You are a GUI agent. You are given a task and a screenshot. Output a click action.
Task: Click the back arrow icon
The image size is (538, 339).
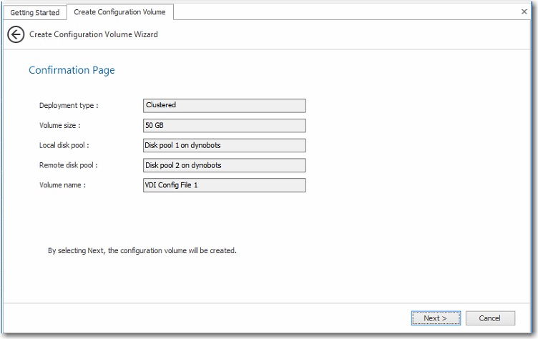click(16, 34)
